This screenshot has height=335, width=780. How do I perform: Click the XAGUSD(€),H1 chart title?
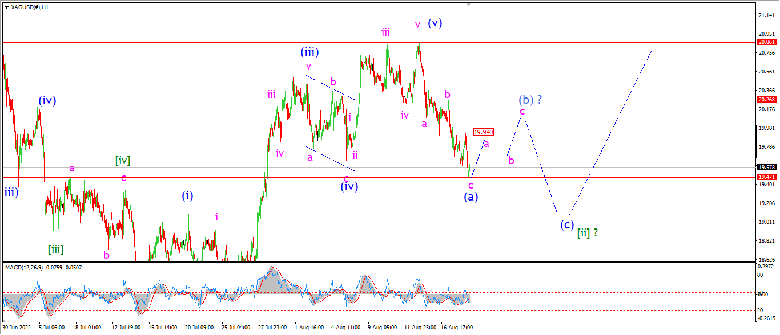pos(29,7)
